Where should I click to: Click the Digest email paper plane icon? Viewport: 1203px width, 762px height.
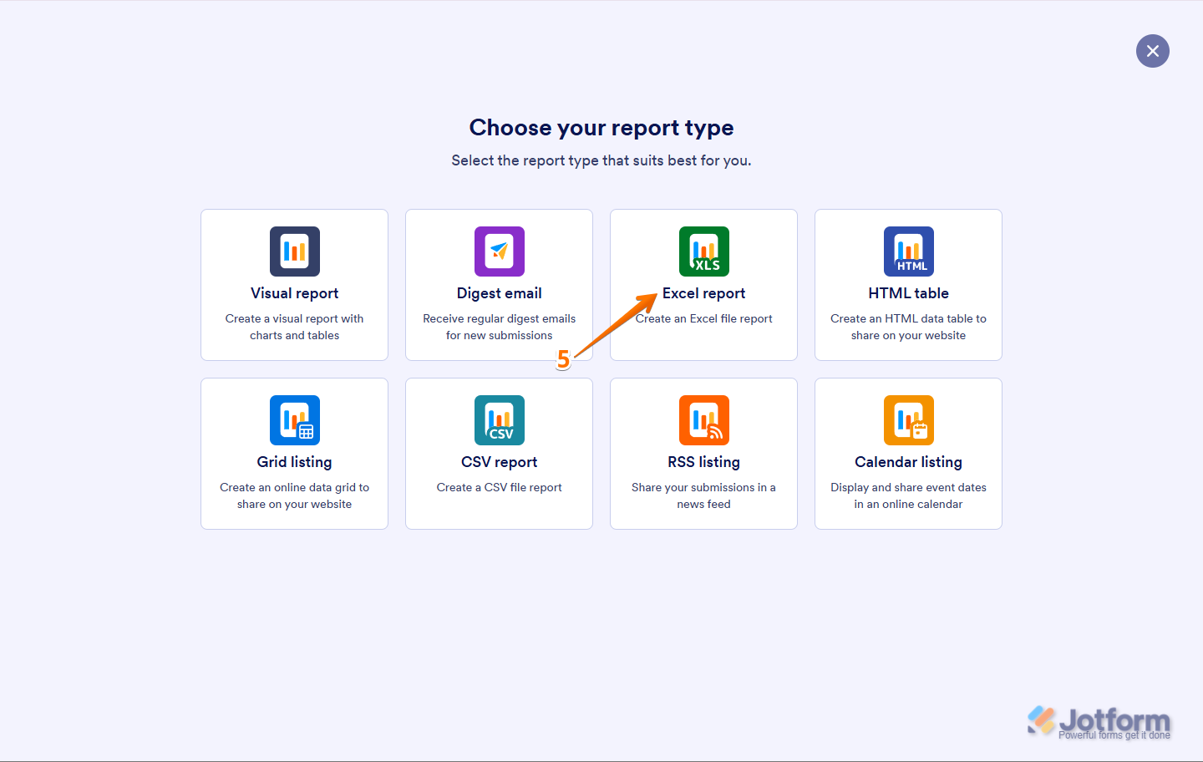[499, 251]
